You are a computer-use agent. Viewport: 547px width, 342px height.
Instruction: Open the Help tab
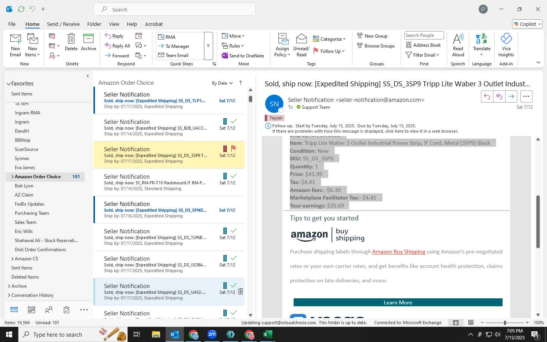pos(132,24)
